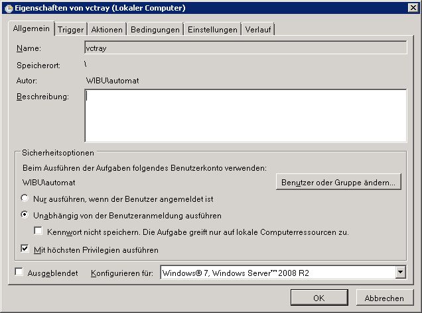This screenshot has height=313, width=422.
Task: Uncheck 'Mit höchsten Privilegien ausführen'
Action: pyautogui.click(x=25, y=250)
